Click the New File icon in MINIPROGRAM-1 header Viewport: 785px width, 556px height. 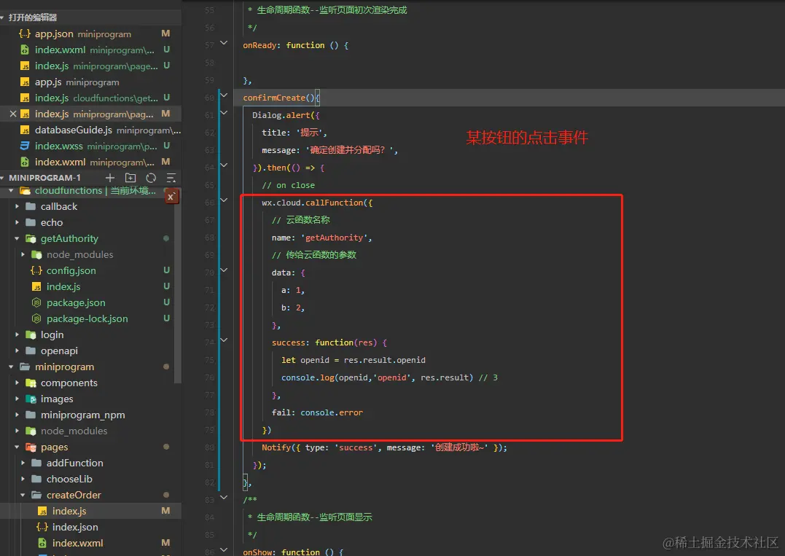[110, 178]
